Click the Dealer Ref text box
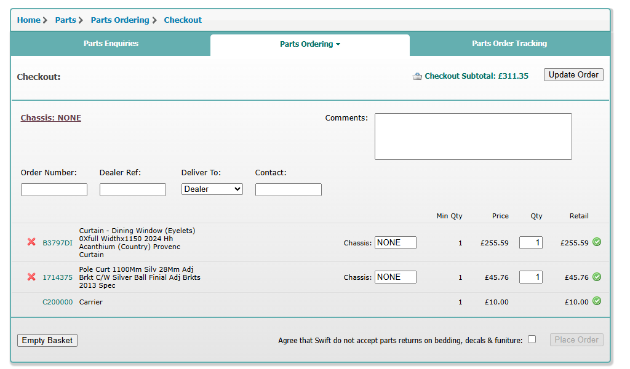The width and height of the screenshot is (630, 369). point(132,189)
